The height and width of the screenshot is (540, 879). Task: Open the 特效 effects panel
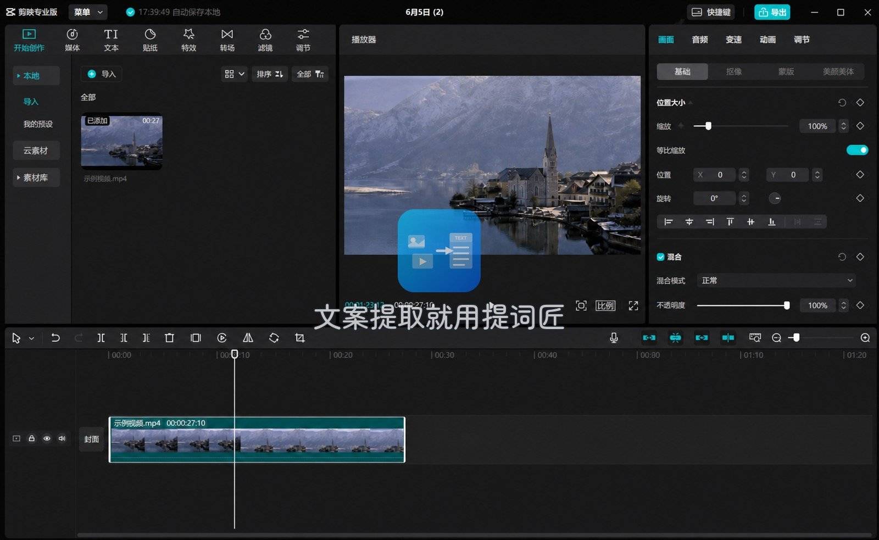pyautogui.click(x=188, y=40)
